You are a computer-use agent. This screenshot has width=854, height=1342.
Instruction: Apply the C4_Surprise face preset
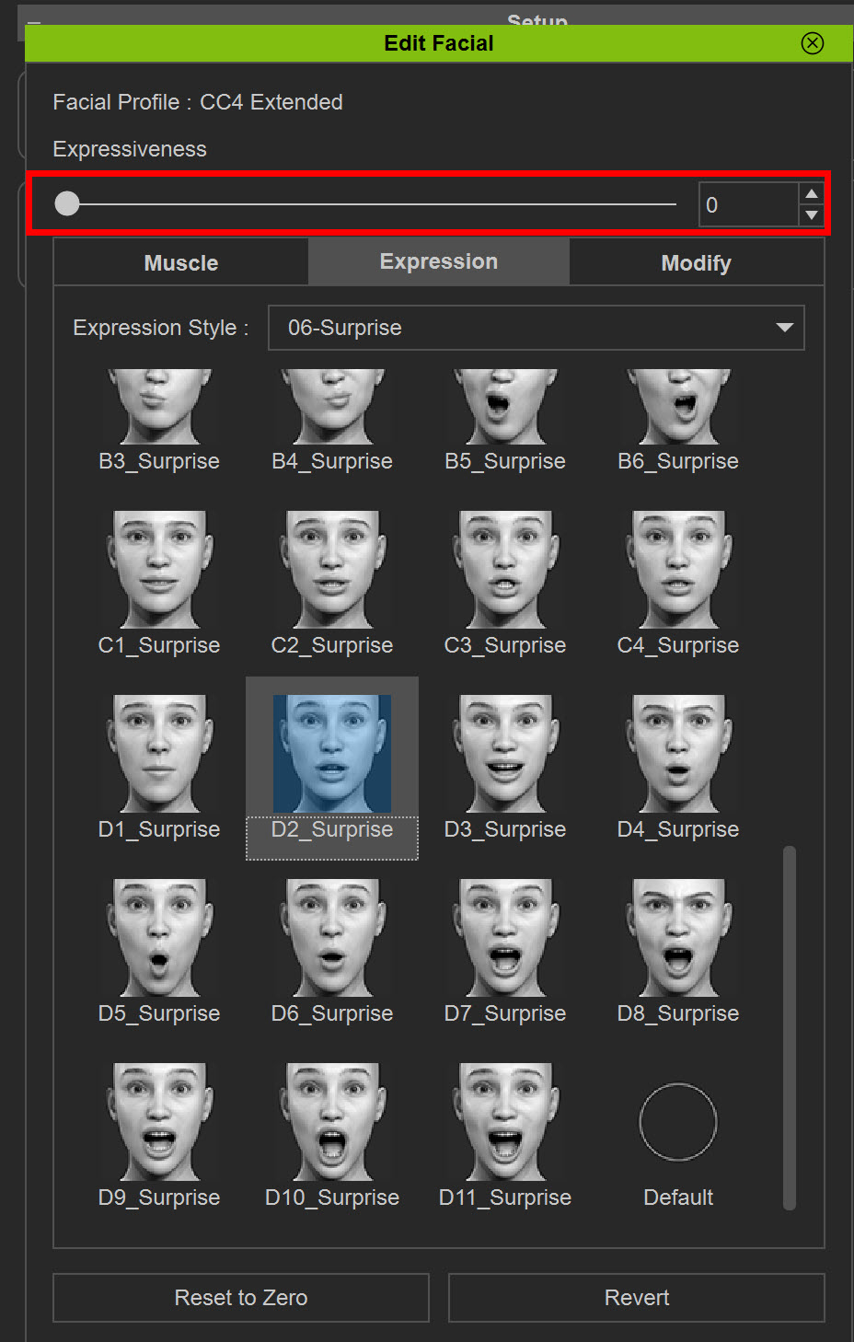pyautogui.click(x=678, y=570)
